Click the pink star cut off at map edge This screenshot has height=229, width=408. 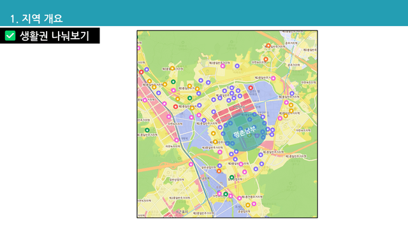(x=139, y=48)
